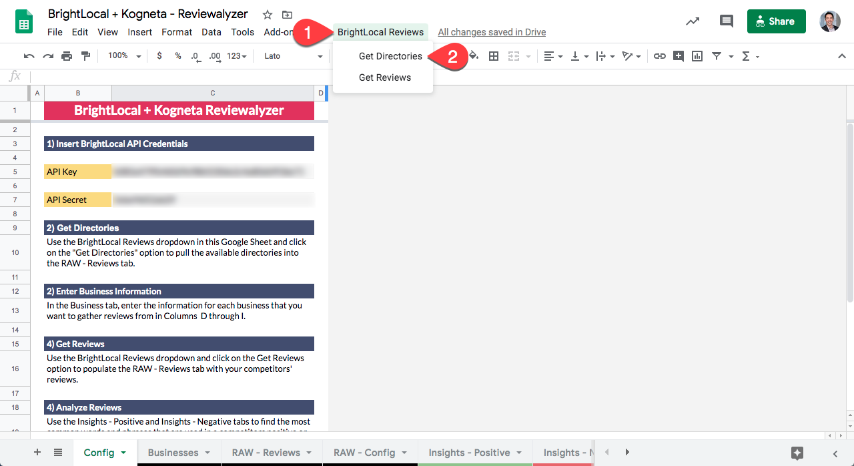Insert a chart using the chart icon
This screenshot has width=854, height=466.
coord(697,56)
